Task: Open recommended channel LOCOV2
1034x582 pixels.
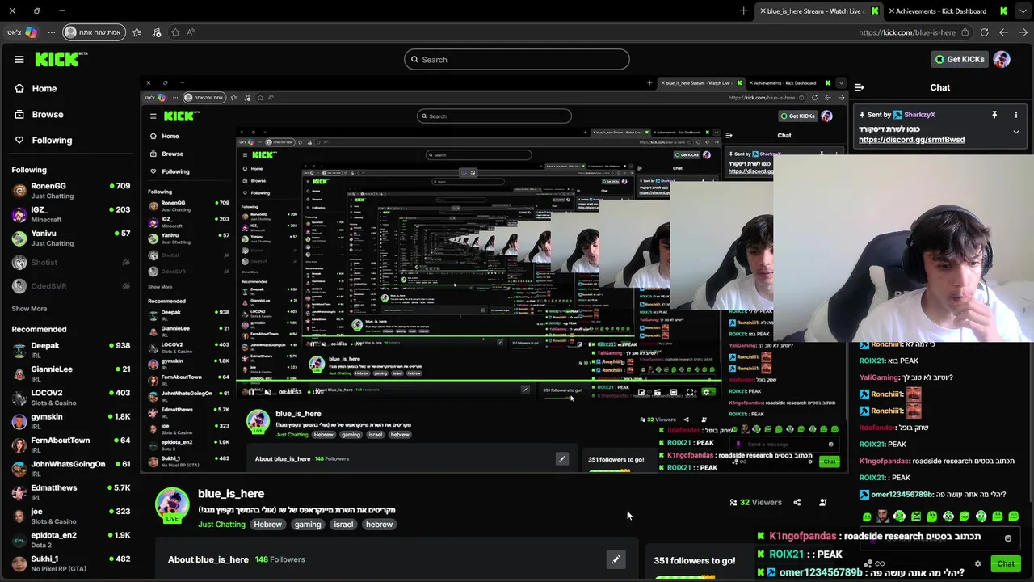Action: 71,398
